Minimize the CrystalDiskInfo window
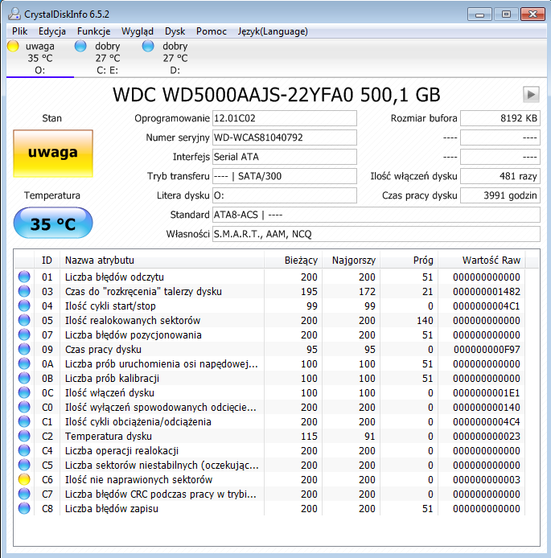551x558 pixels. (479, 14)
